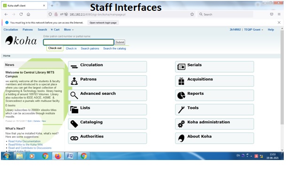Open Read and Contribute to Discussions link
The height and width of the screenshot is (176, 289).
click(30, 148)
